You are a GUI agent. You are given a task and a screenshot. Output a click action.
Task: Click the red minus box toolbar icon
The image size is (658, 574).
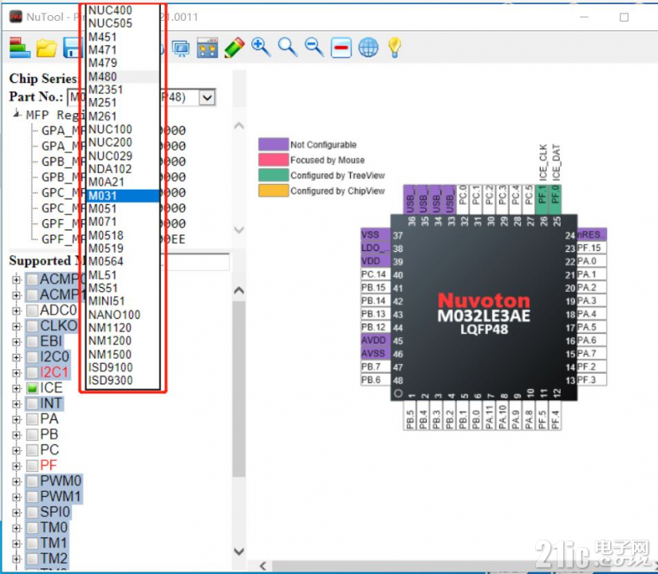point(341,47)
